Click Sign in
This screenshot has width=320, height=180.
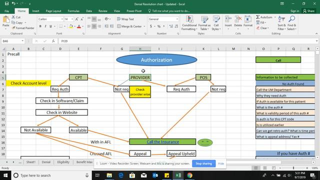294,11
